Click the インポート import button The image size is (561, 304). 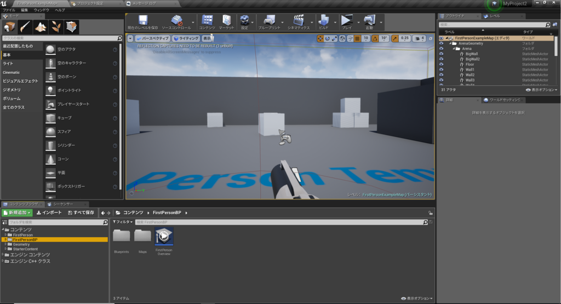coord(49,213)
